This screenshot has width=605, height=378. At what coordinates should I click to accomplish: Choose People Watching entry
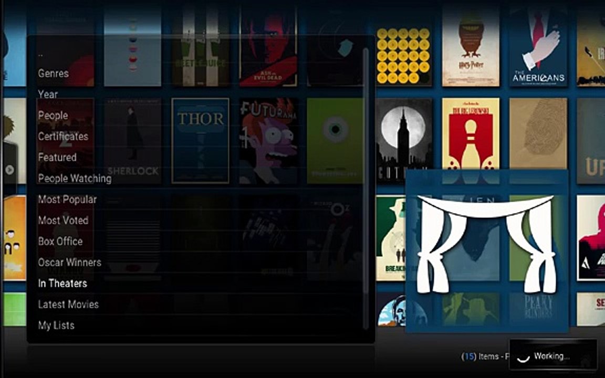[75, 178]
